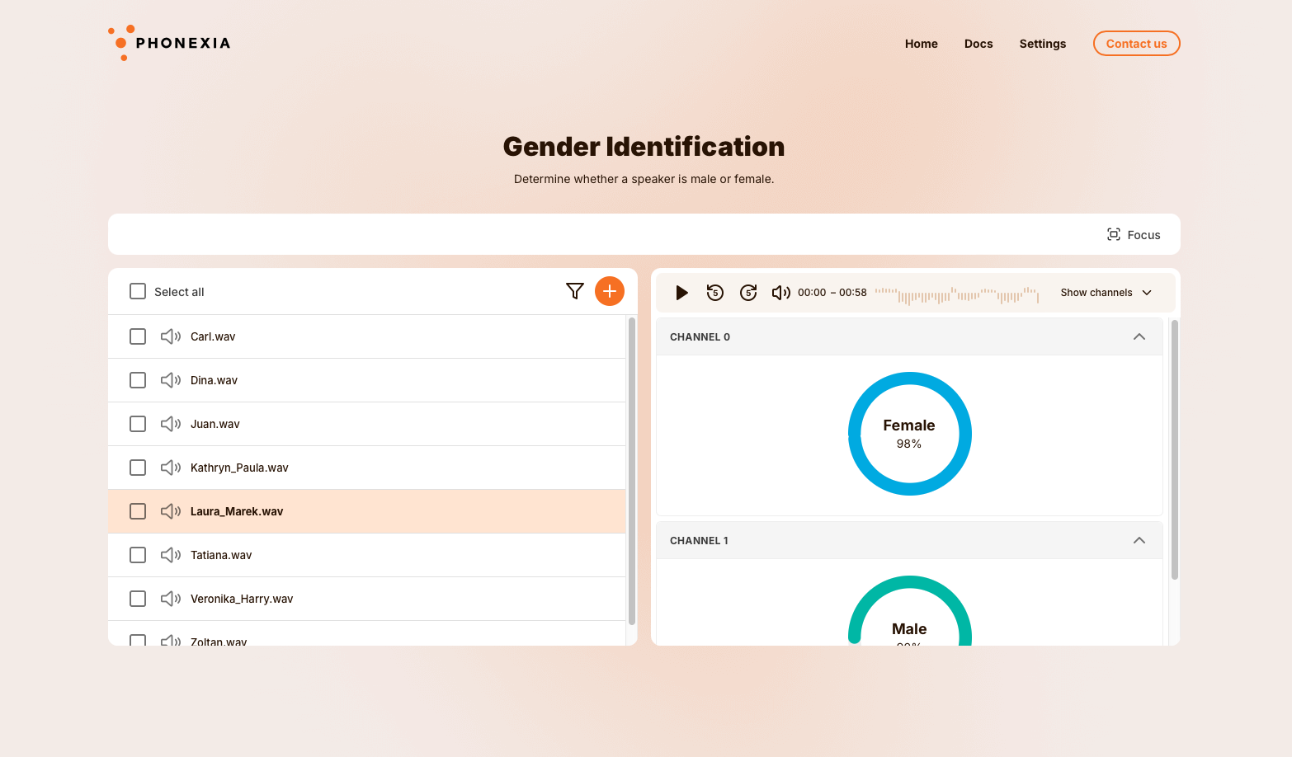Click the 00:00 – 00:58 time display

point(832,293)
